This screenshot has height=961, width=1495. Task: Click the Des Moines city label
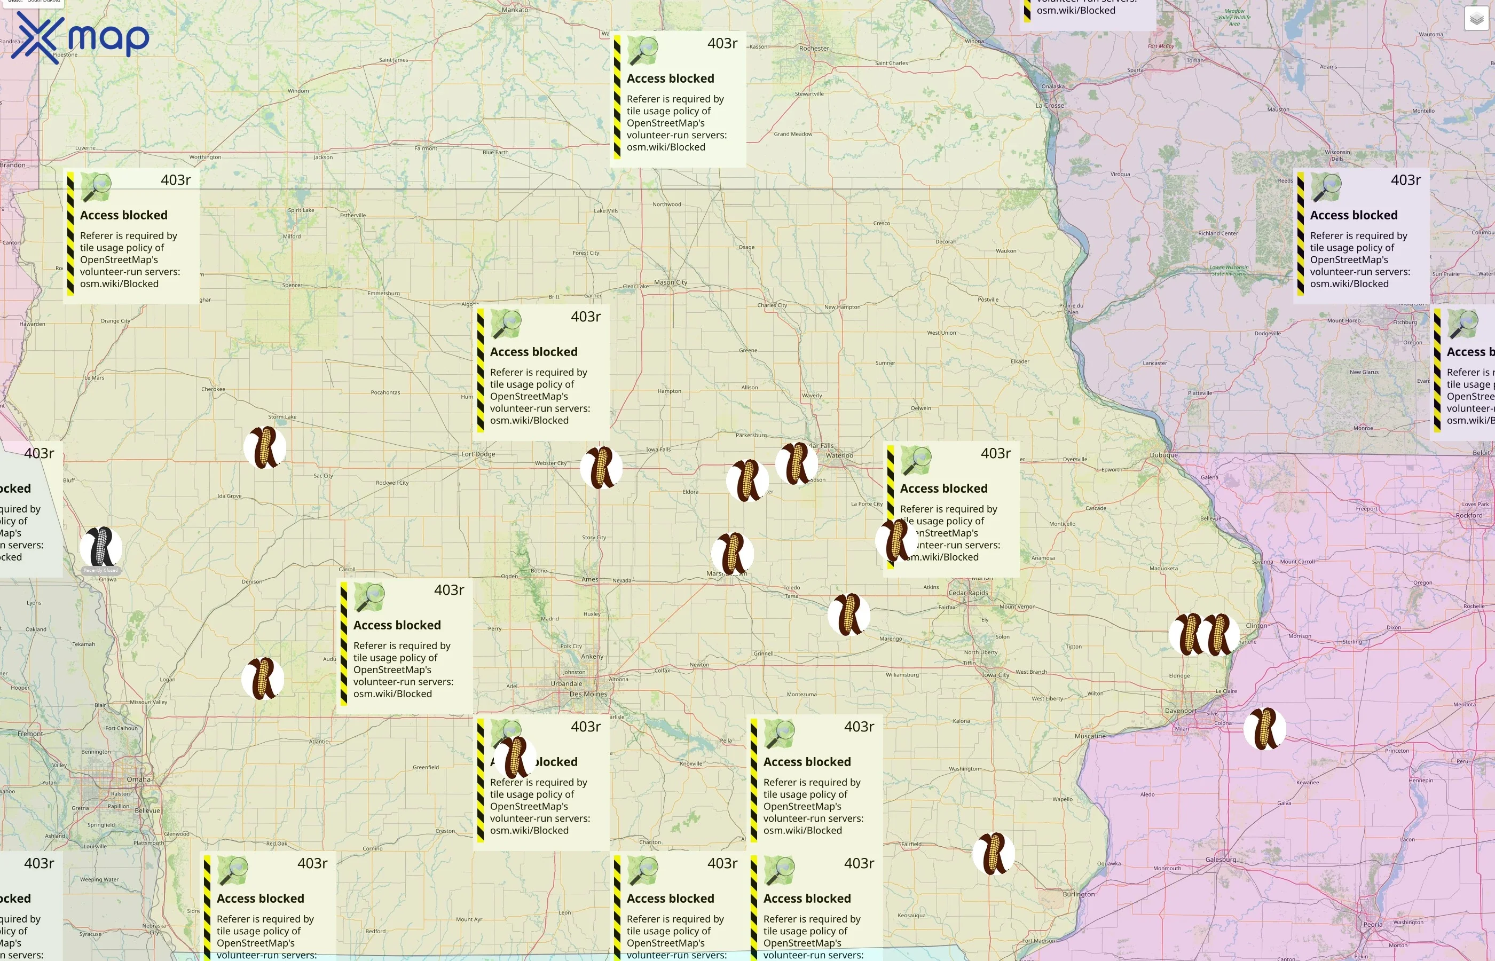[x=588, y=694]
